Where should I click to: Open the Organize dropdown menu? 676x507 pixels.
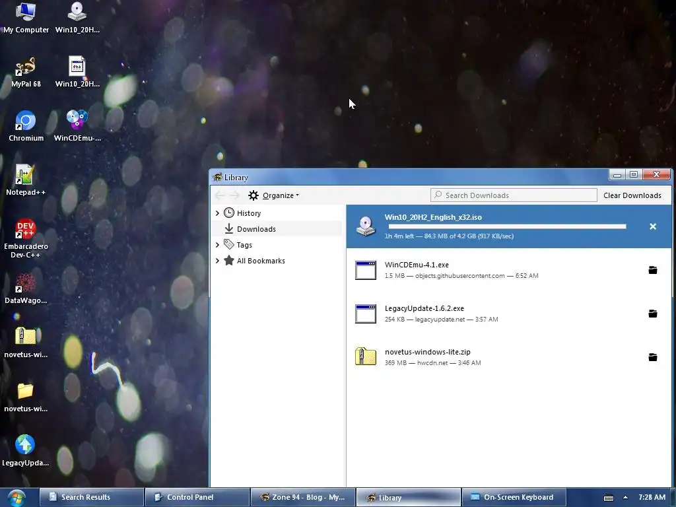point(274,195)
